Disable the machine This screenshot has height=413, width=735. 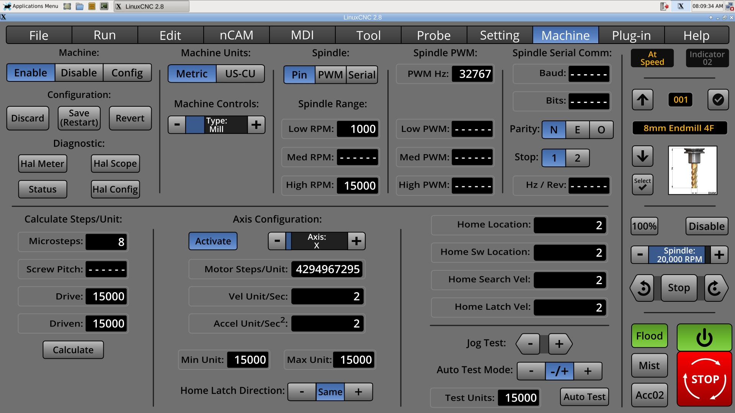(79, 73)
